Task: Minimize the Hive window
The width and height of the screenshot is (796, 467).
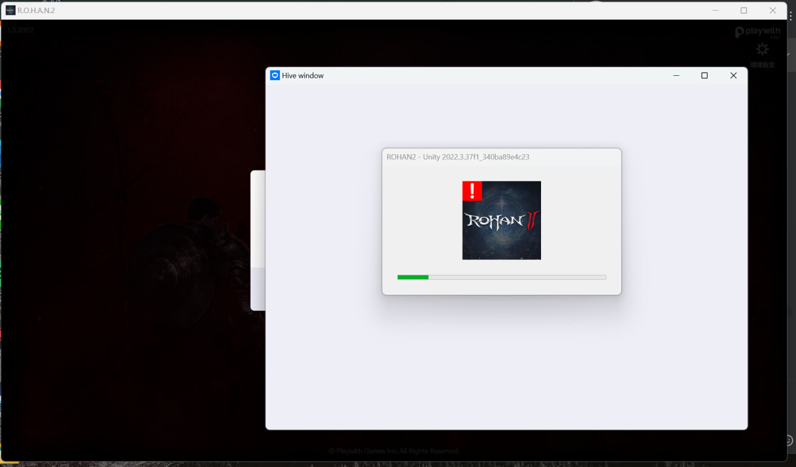Action: coord(676,75)
